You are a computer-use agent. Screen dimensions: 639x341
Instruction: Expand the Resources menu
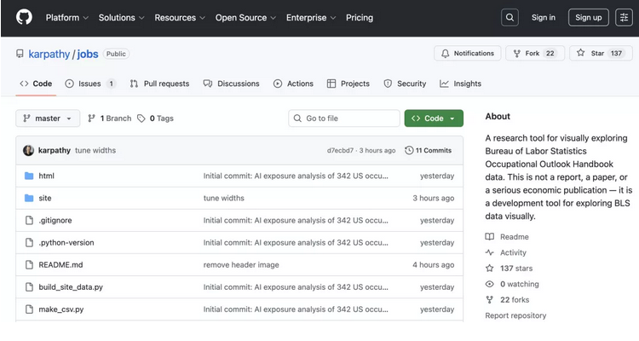[x=179, y=18]
